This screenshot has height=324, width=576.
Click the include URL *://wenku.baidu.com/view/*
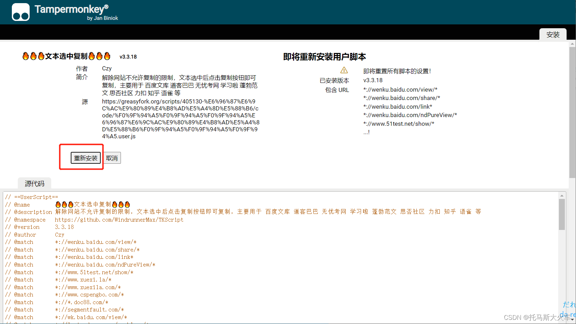[x=400, y=90]
